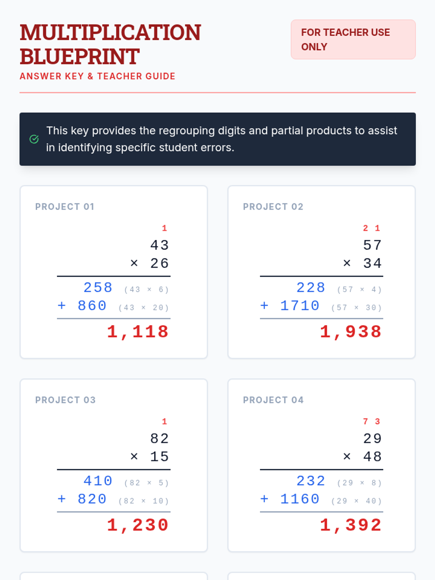Click the regrouping digits info banner text

point(221,139)
